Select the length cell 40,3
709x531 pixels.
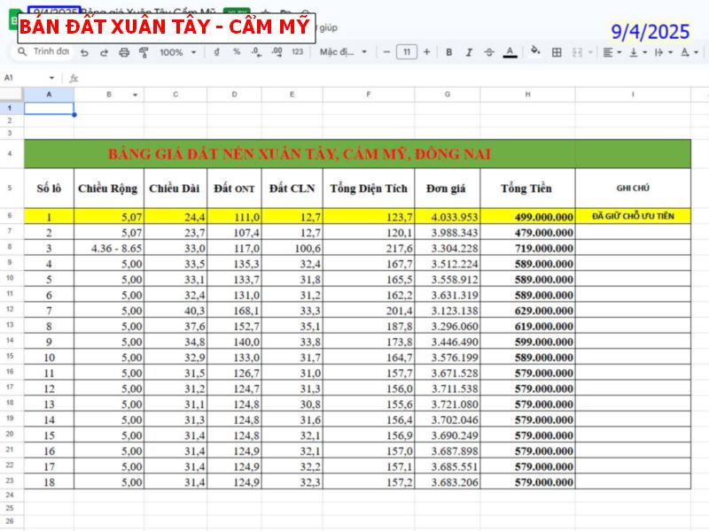point(175,311)
